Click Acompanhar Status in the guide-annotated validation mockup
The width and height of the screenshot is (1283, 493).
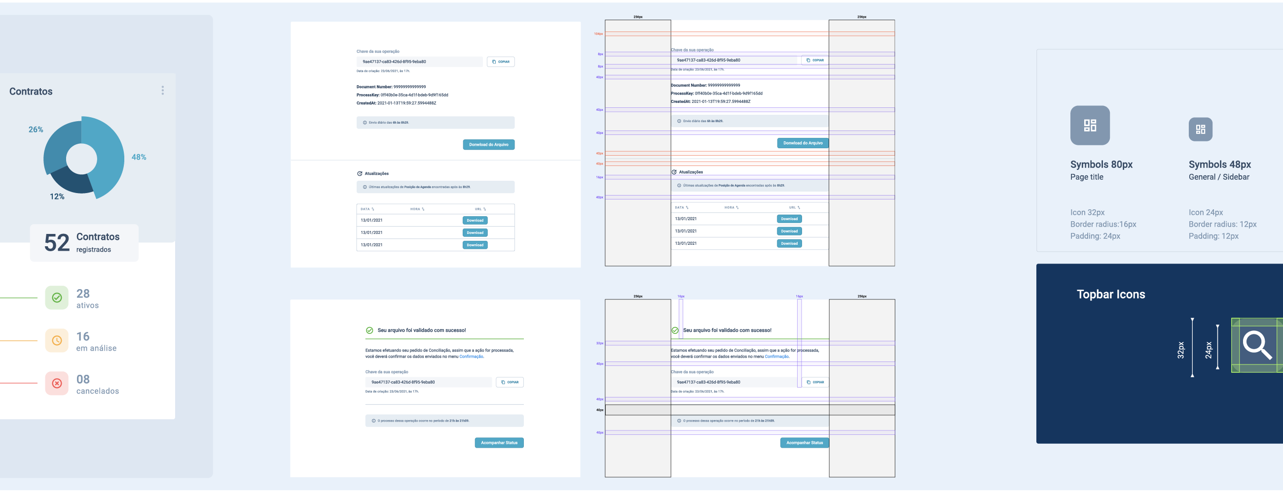click(x=805, y=443)
